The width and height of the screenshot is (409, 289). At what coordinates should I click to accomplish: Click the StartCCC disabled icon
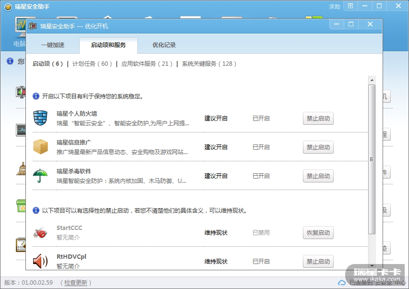click(x=40, y=232)
